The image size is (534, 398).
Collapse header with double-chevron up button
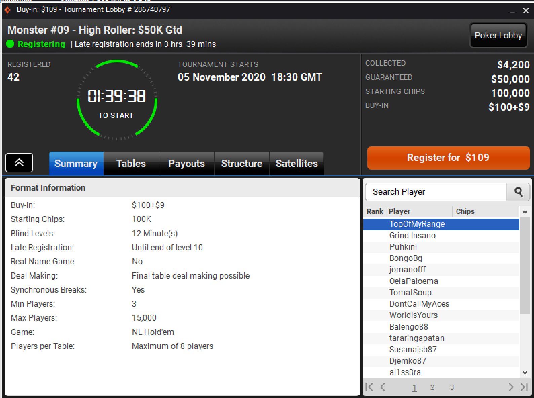click(x=19, y=163)
